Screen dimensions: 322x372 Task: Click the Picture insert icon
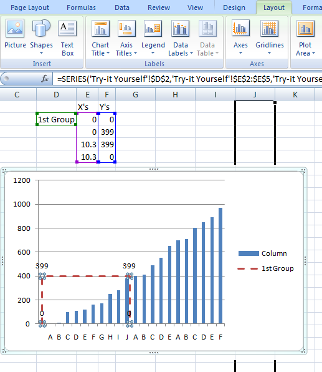point(15,29)
